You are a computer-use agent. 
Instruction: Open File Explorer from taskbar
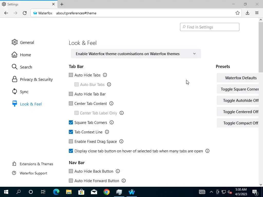(69, 192)
